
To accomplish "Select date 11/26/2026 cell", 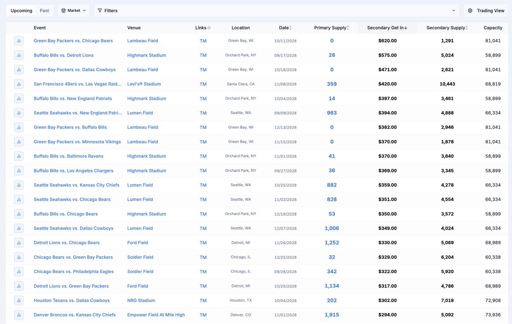I will point(285,243).
